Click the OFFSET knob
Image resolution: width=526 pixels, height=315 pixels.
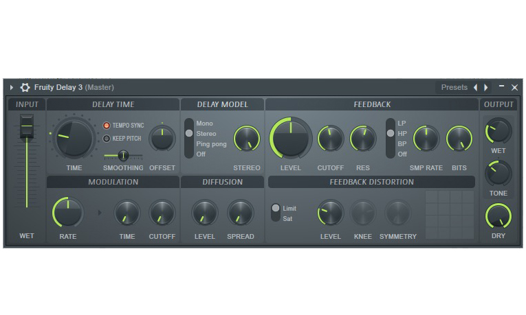click(162, 138)
